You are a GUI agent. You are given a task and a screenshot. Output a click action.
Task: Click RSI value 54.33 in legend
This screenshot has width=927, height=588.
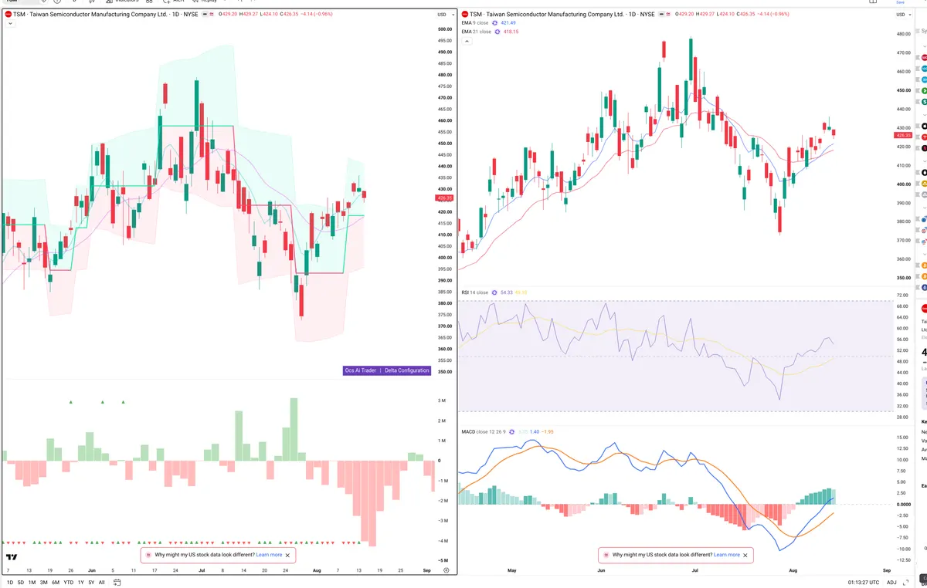507,292
